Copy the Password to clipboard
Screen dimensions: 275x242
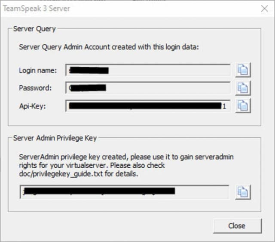click(243, 88)
